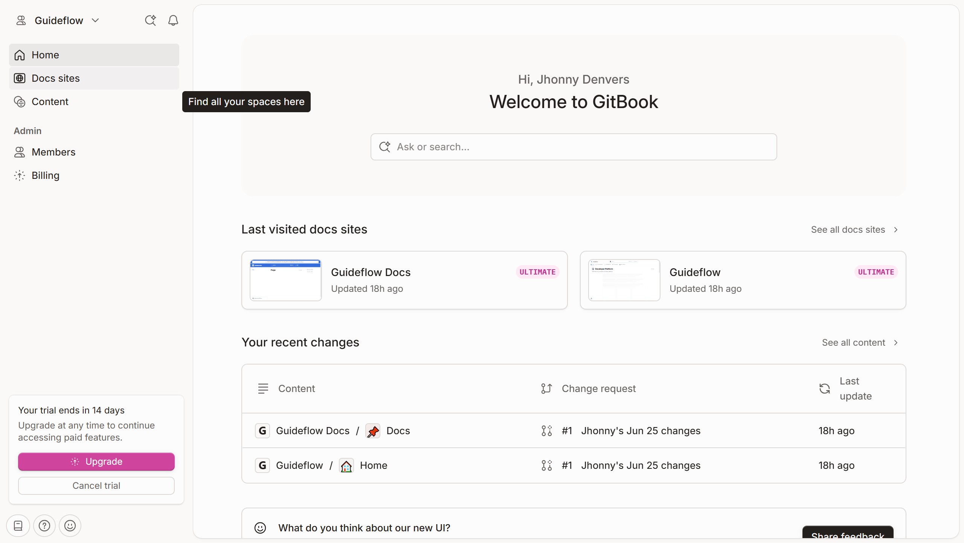Open Guideflow / Home row
Screen dimensions: 964x543
click(574, 465)
